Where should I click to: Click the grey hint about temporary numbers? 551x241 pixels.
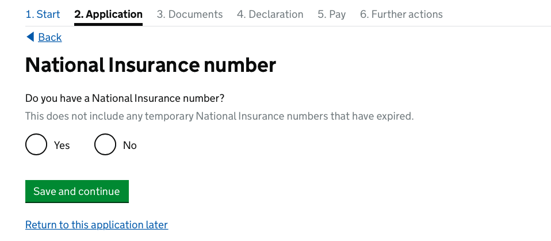click(220, 116)
